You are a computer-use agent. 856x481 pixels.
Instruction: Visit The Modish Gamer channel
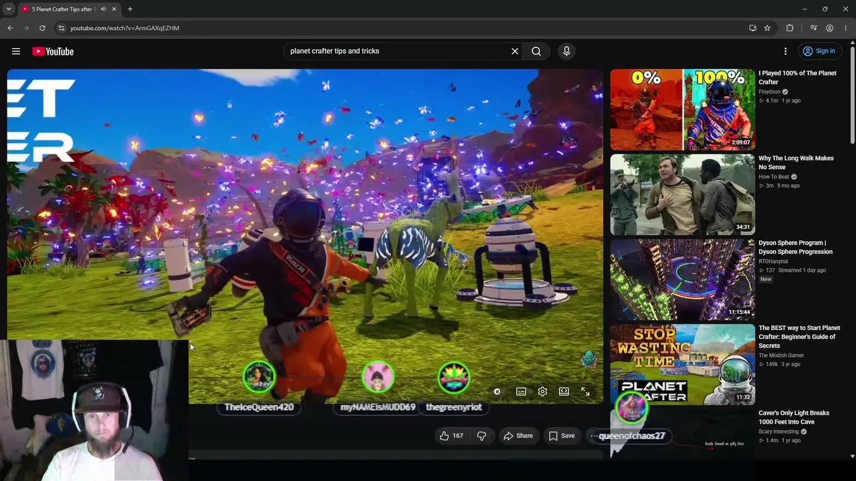pyautogui.click(x=781, y=355)
